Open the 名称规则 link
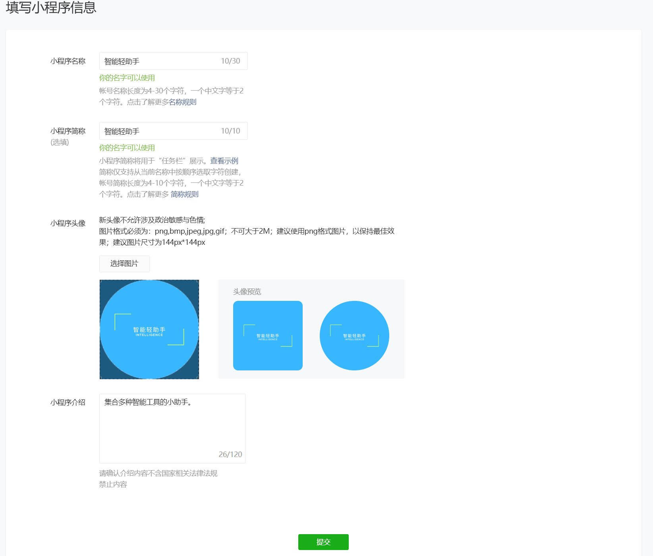The height and width of the screenshot is (556, 653). click(x=183, y=102)
